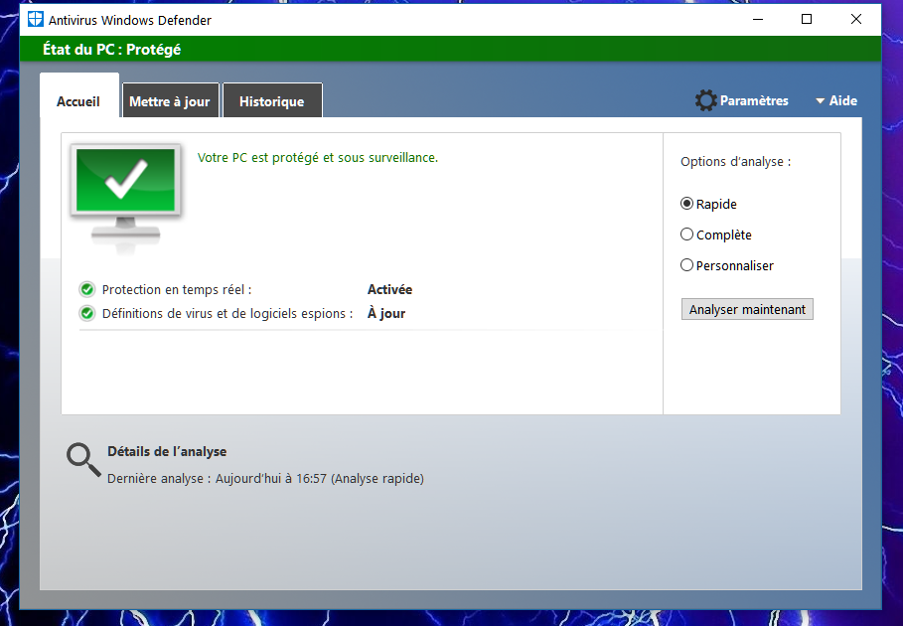Viewport: 903px width, 626px height.
Task: Open the Mettre à jour tab
Action: click(170, 101)
